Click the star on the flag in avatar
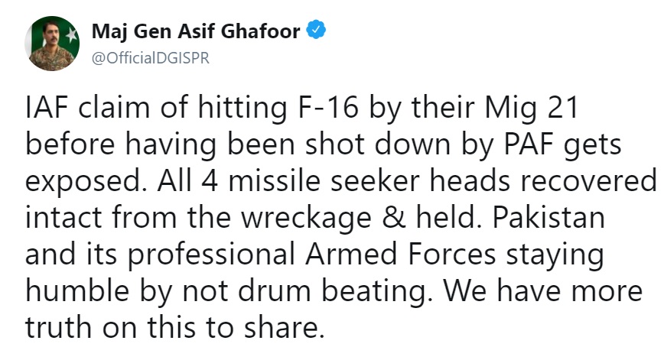This screenshot has width=664, height=347. [x=71, y=36]
